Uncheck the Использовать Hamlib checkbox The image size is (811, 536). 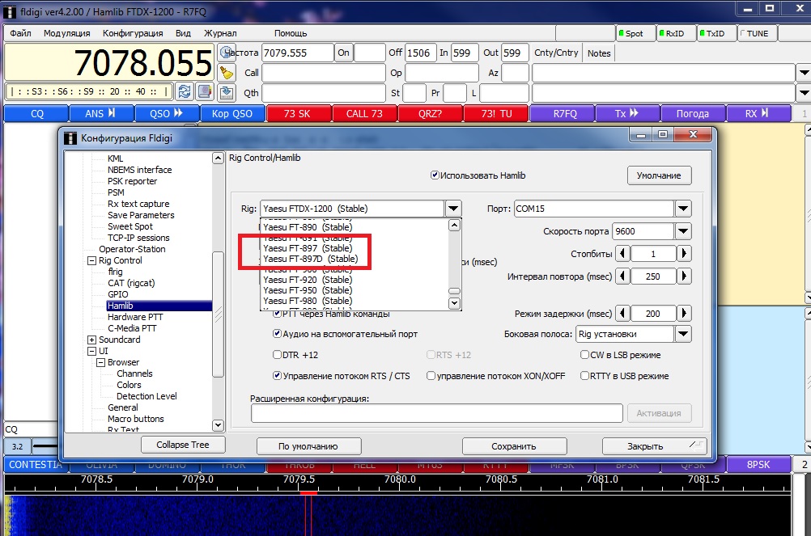tap(435, 175)
